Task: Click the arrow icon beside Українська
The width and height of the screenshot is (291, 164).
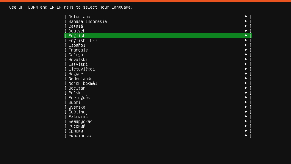Action: pos(246,136)
